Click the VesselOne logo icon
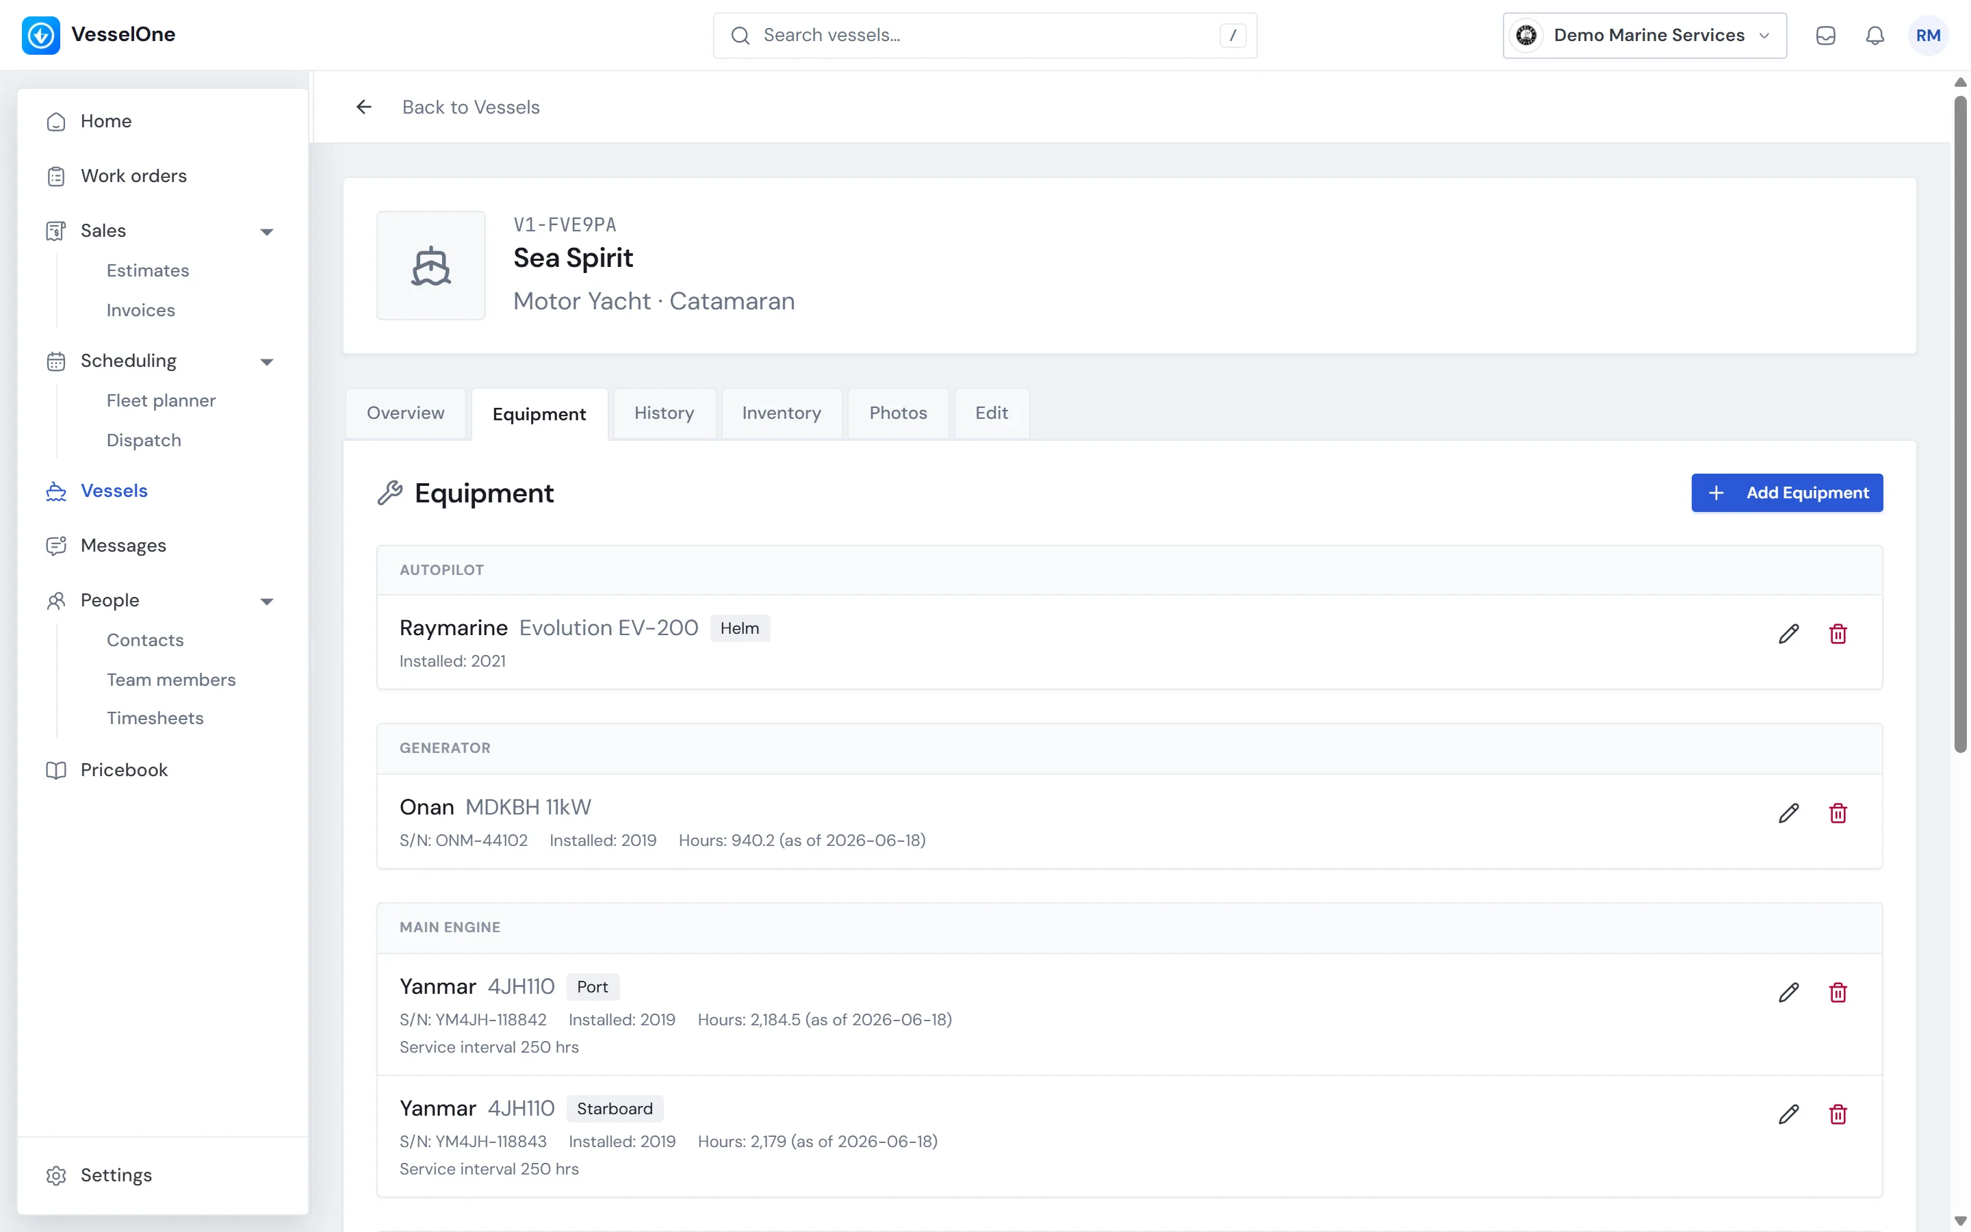This screenshot has width=1971, height=1232. pos(41,35)
